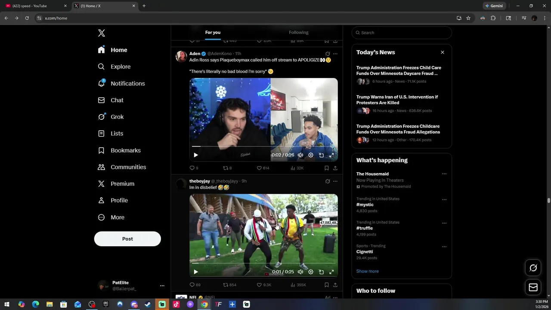Open settings gear on theboyjay's video
The height and width of the screenshot is (310, 551).
[311, 272]
